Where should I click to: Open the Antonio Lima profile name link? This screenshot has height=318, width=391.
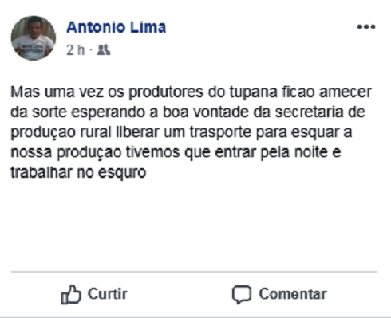pyautogui.click(x=117, y=27)
